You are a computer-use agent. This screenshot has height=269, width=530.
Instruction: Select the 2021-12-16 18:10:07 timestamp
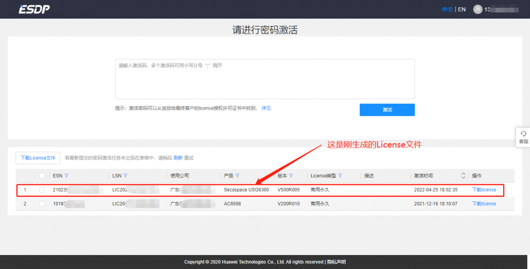[436, 203]
